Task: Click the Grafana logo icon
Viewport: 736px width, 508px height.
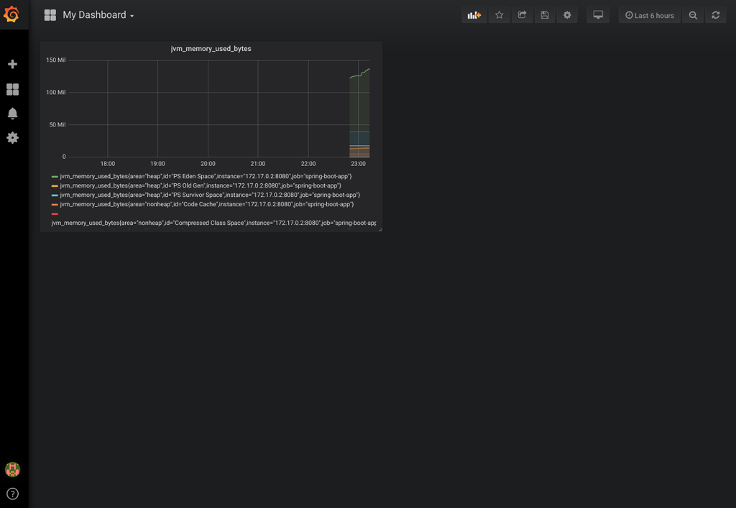Action: coord(11,14)
